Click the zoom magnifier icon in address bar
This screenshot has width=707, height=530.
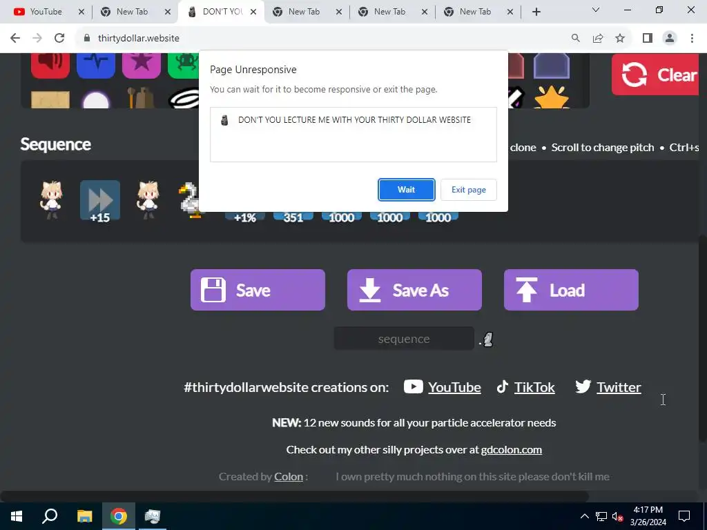576,39
